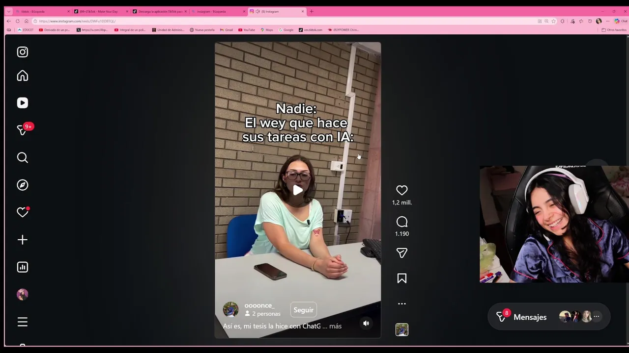Open the reel's three-dot options
The width and height of the screenshot is (629, 353).
point(402,303)
